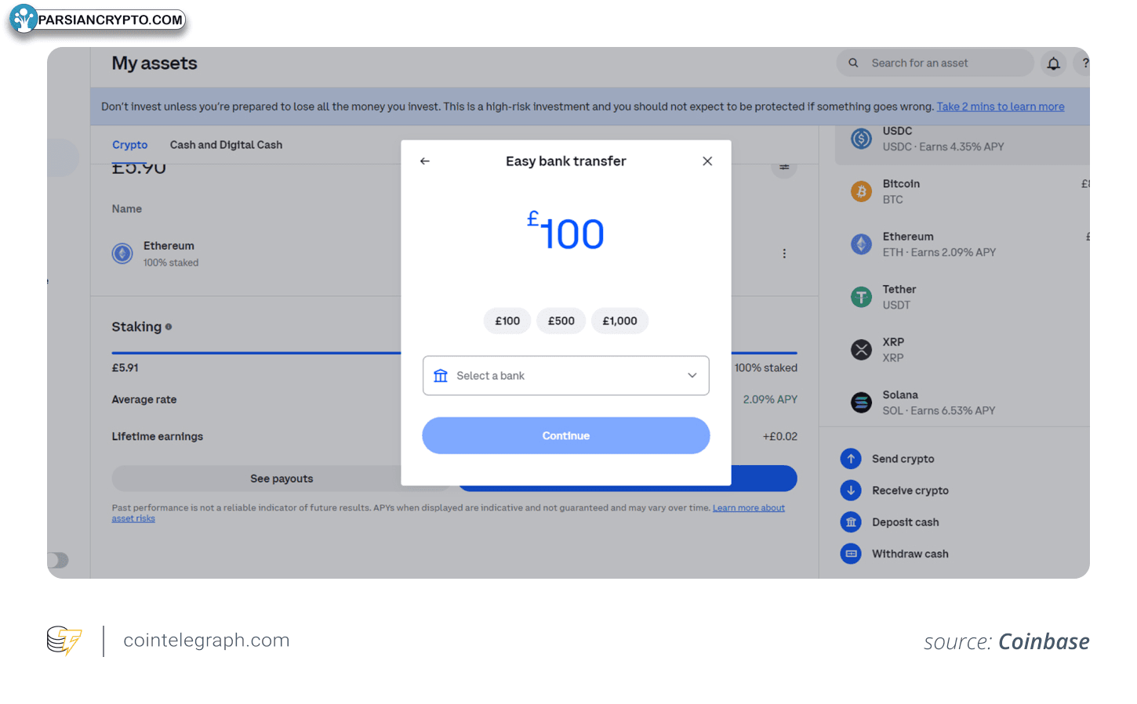Choose the £500 quick amount chip
The height and width of the screenshot is (704, 1137).
[561, 321]
